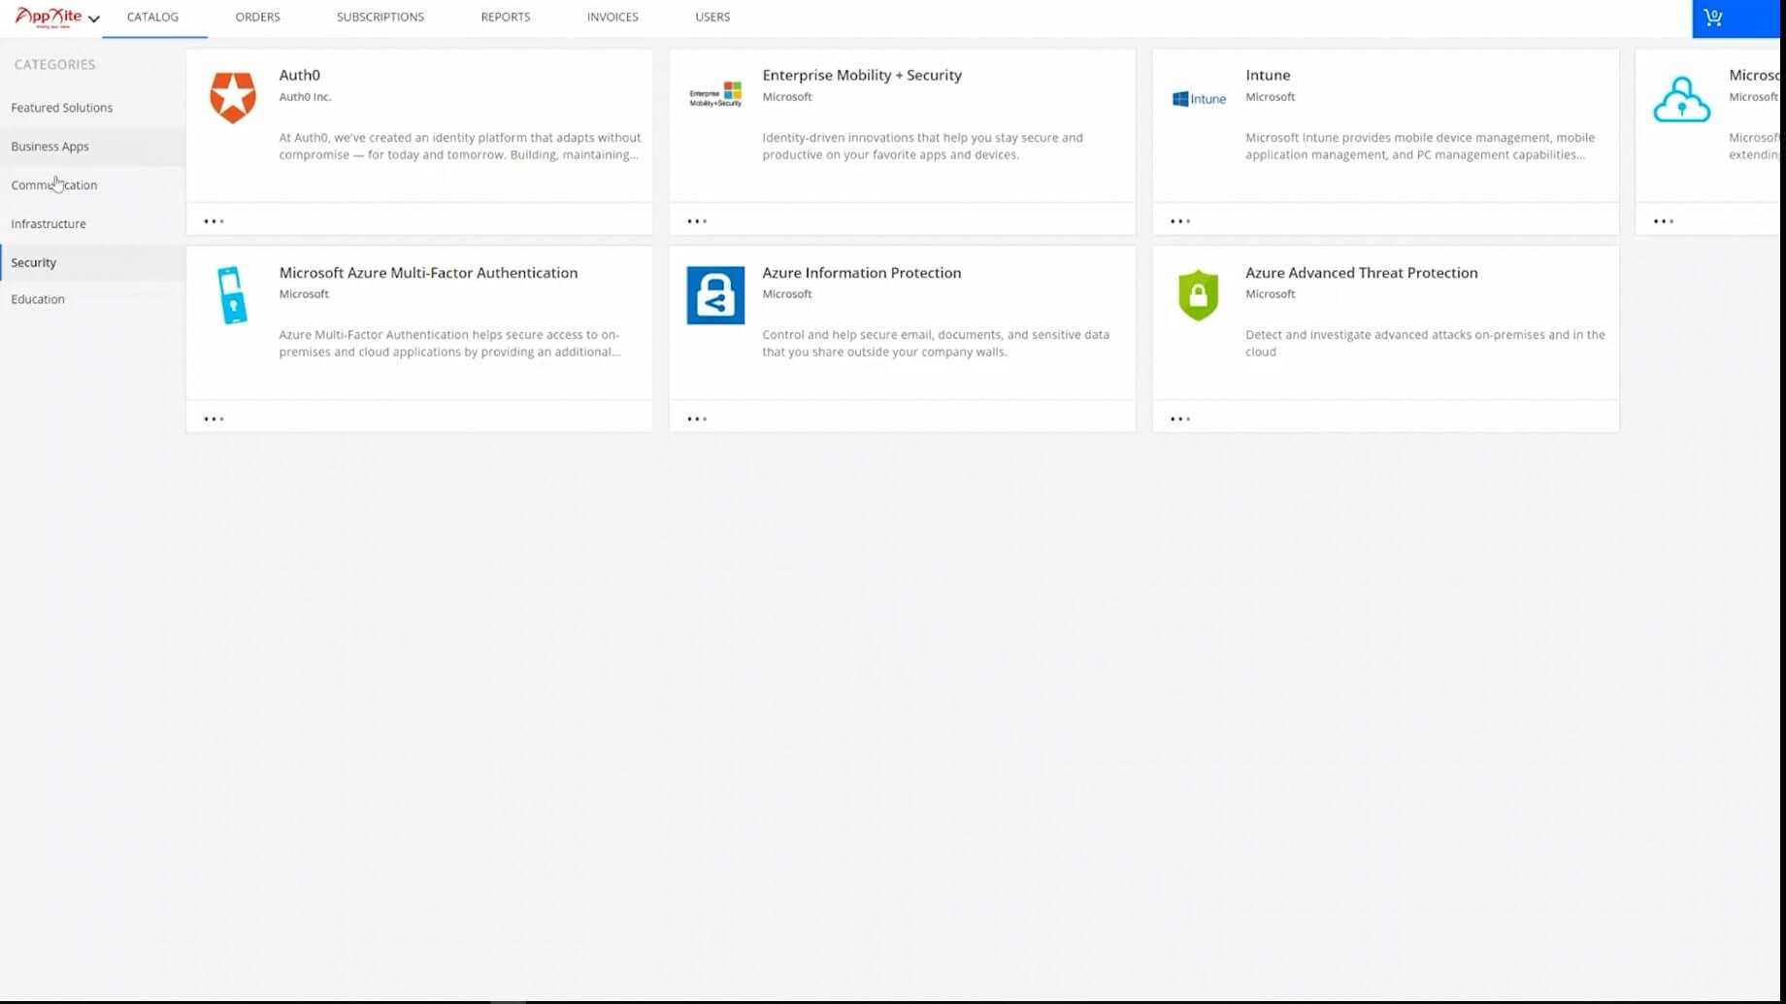1786x1004 pixels.
Task: Open the Invoices tab
Action: (612, 17)
